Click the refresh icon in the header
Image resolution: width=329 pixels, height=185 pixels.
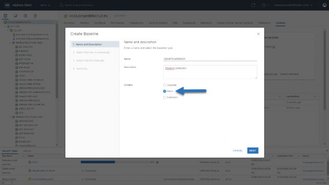(253, 5)
